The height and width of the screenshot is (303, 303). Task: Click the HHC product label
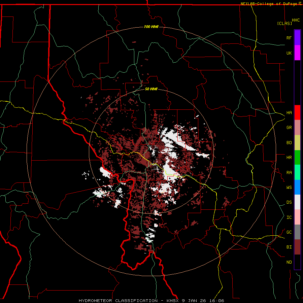click(296, 20)
